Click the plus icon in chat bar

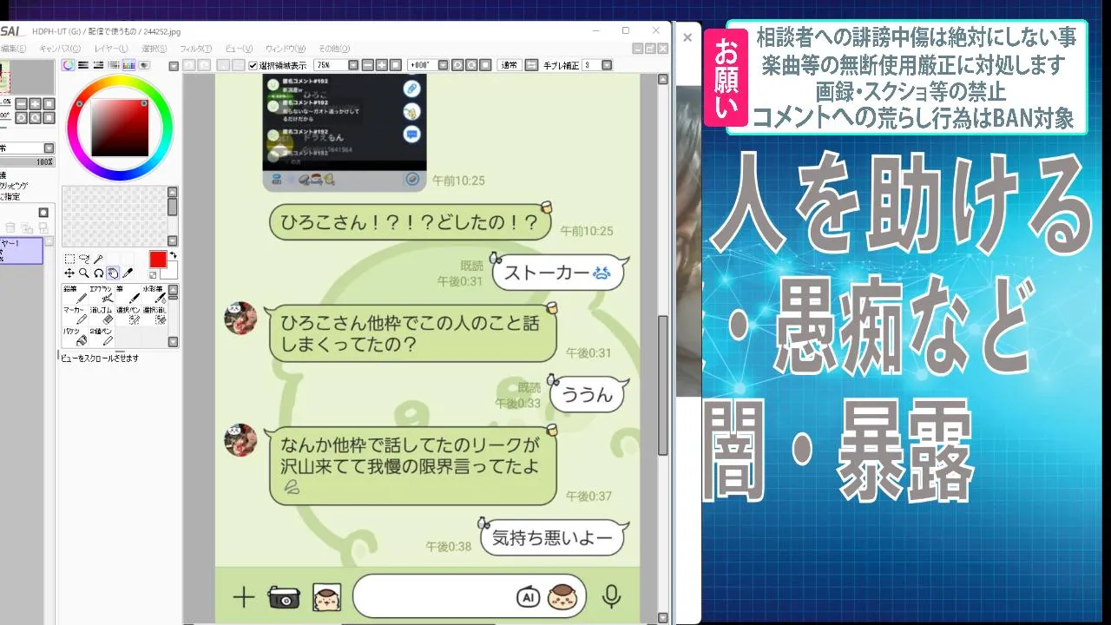[244, 597]
